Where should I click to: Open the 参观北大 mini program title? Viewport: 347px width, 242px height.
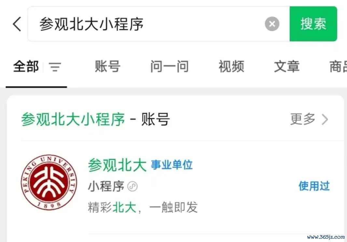click(x=117, y=165)
